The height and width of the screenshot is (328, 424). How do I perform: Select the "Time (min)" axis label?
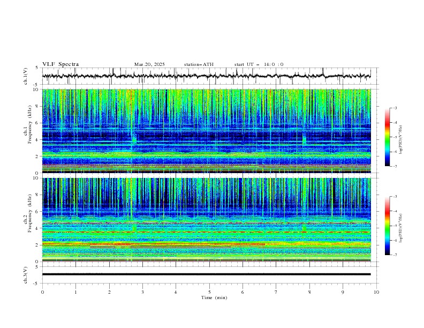pyautogui.click(x=214, y=297)
